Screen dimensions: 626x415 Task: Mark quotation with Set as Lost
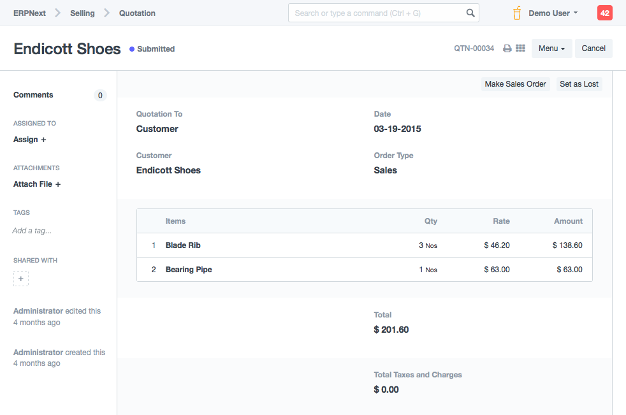(x=579, y=84)
